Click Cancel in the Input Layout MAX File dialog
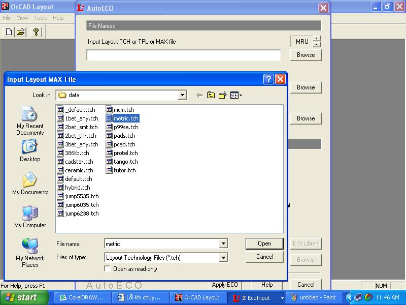406x305 pixels. coord(264,257)
